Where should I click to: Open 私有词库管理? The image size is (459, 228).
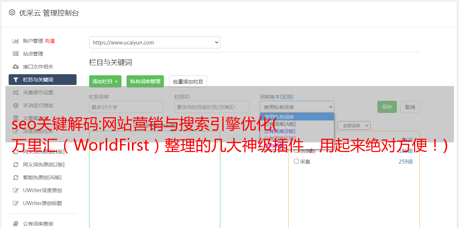(145, 81)
